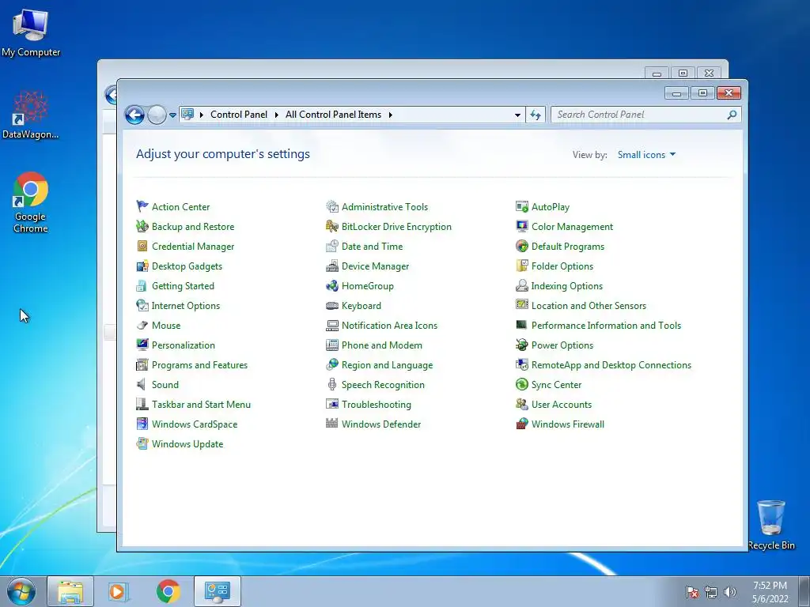Click the search magnifier icon
This screenshot has width=810, height=607.
pos(732,115)
